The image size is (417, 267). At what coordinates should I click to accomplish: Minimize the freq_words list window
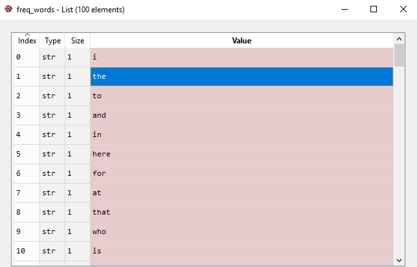pyautogui.click(x=345, y=9)
